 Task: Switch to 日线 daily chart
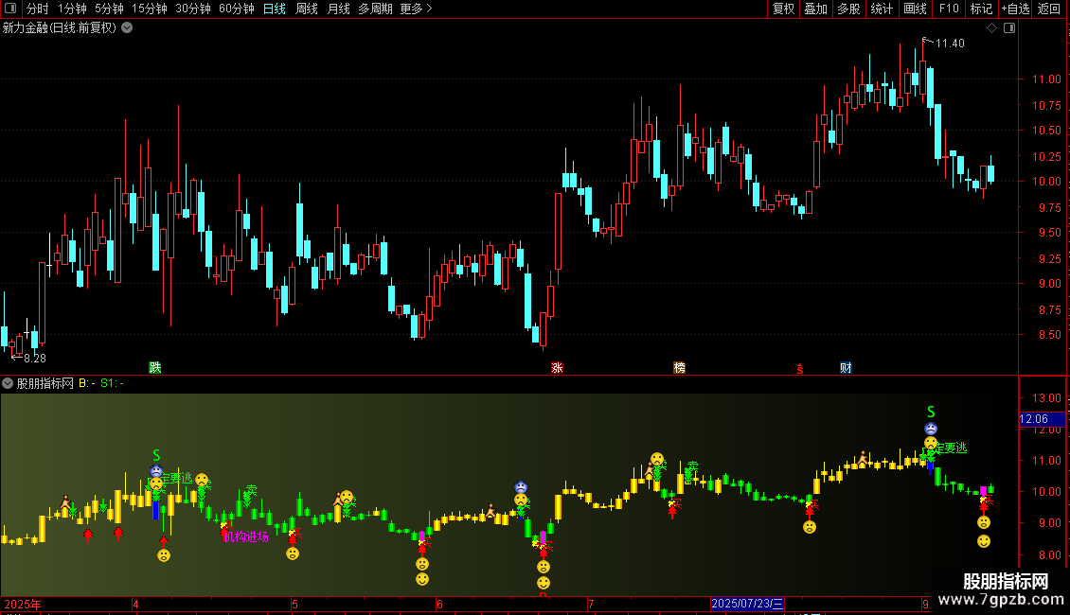[275, 9]
